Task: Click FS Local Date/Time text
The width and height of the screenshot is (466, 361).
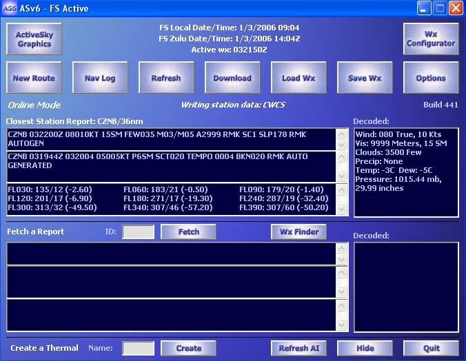Action: tap(230, 28)
